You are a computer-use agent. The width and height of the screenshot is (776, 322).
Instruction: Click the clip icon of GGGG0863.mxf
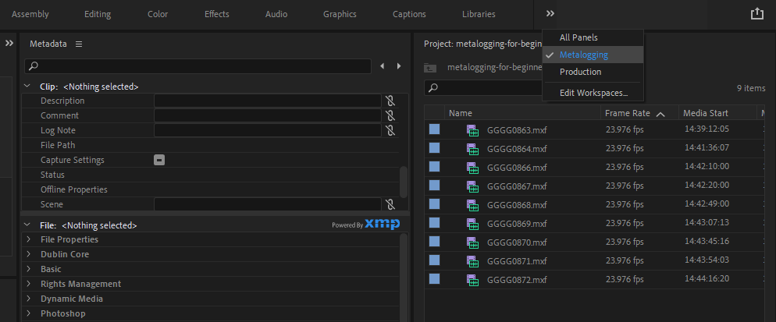point(472,130)
